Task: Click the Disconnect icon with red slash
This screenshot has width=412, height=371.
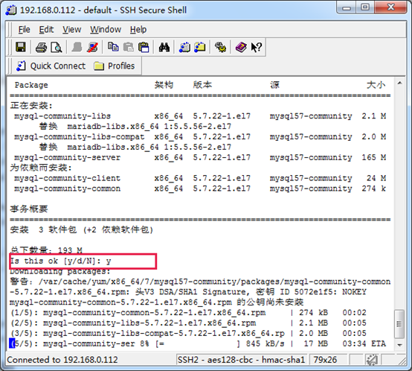Action: [92, 48]
